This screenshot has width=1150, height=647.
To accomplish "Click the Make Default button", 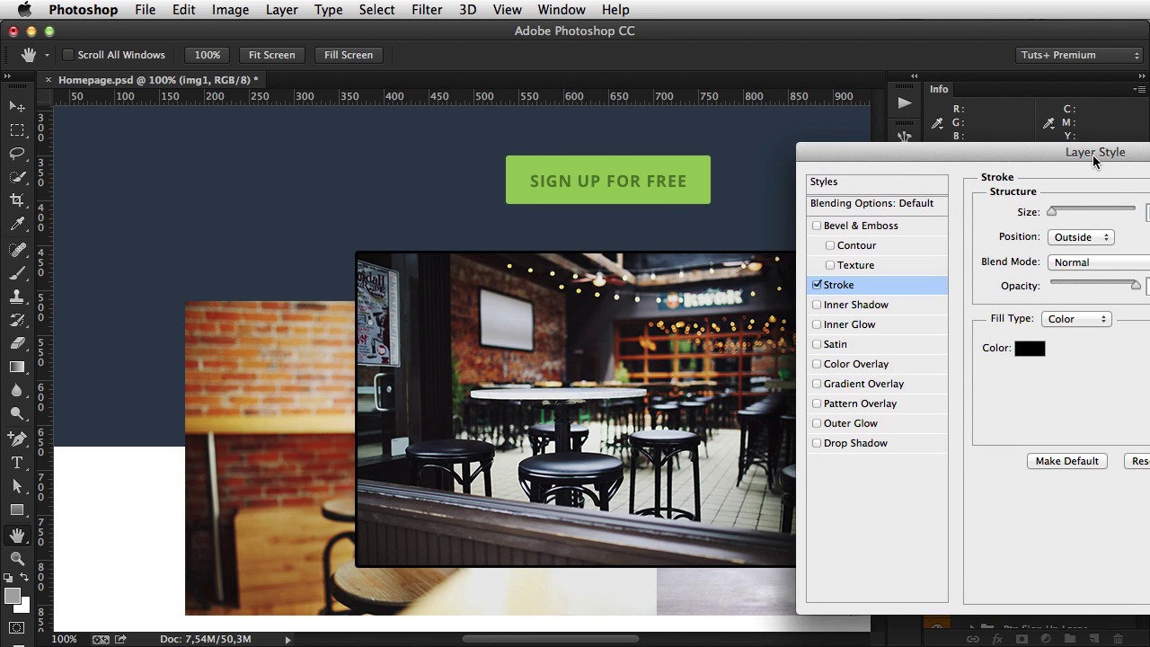I will click(1066, 461).
